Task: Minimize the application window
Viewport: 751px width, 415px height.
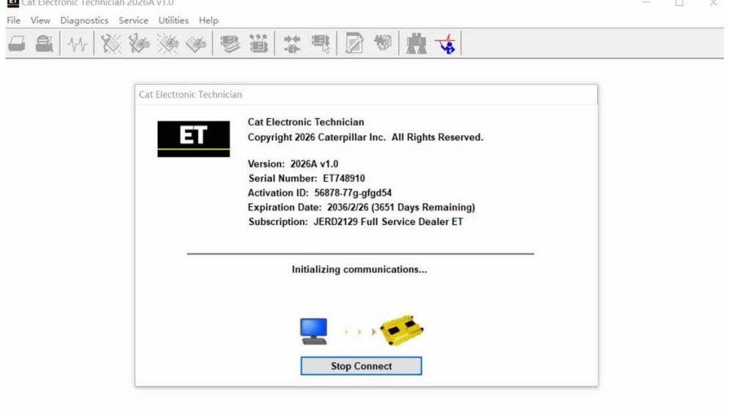Action: pyautogui.click(x=645, y=3)
